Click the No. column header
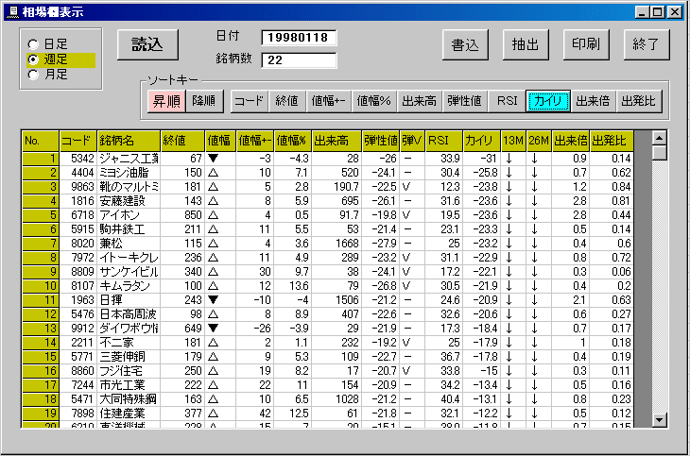Screen dimensions: 690x456 tap(41, 141)
